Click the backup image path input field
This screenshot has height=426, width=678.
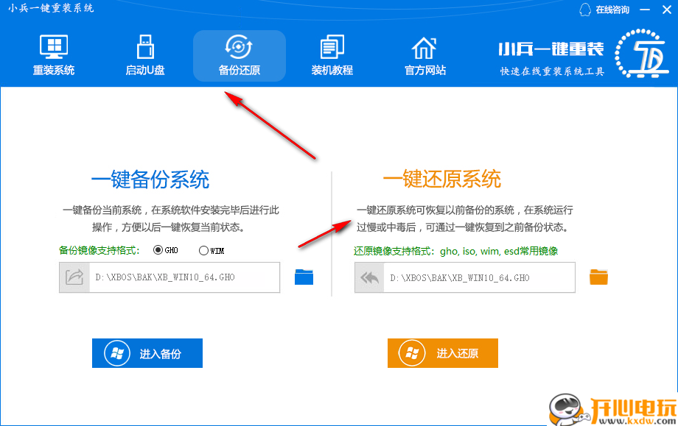pyautogui.click(x=184, y=277)
